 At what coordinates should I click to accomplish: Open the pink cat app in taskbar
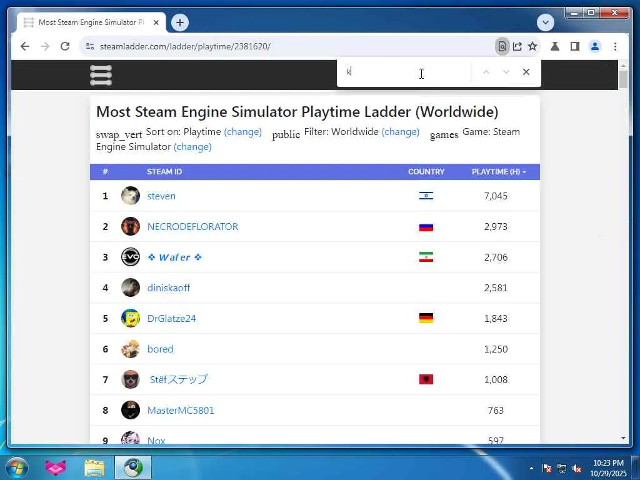click(56, 467)
